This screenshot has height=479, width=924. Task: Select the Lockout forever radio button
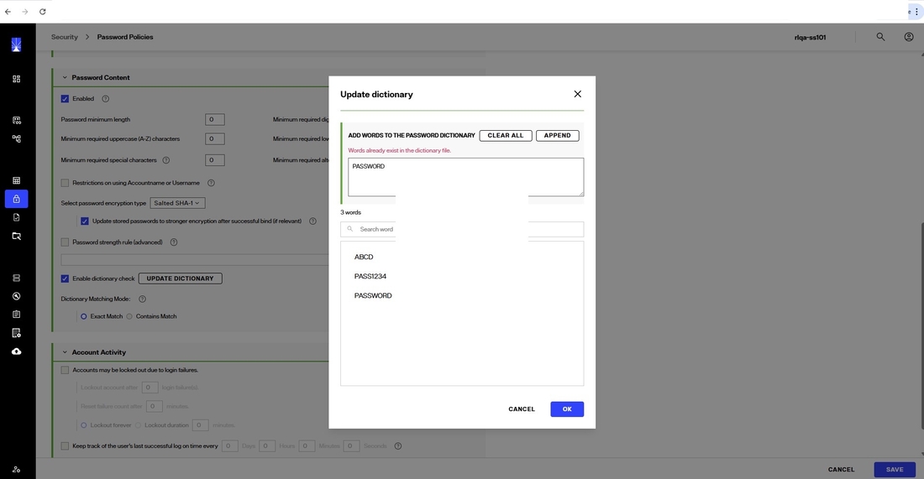click(84, 424)
